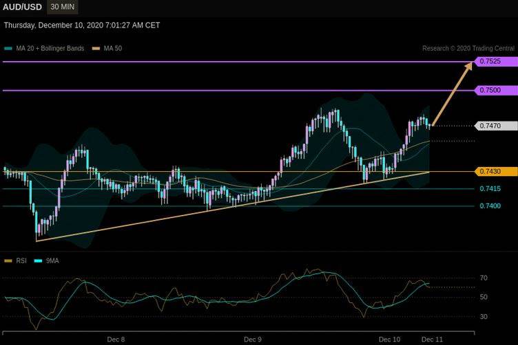Viewport: 518px width, 345px height.
Task: Click the Dec 8 date axis label
Action: [116, 340]
